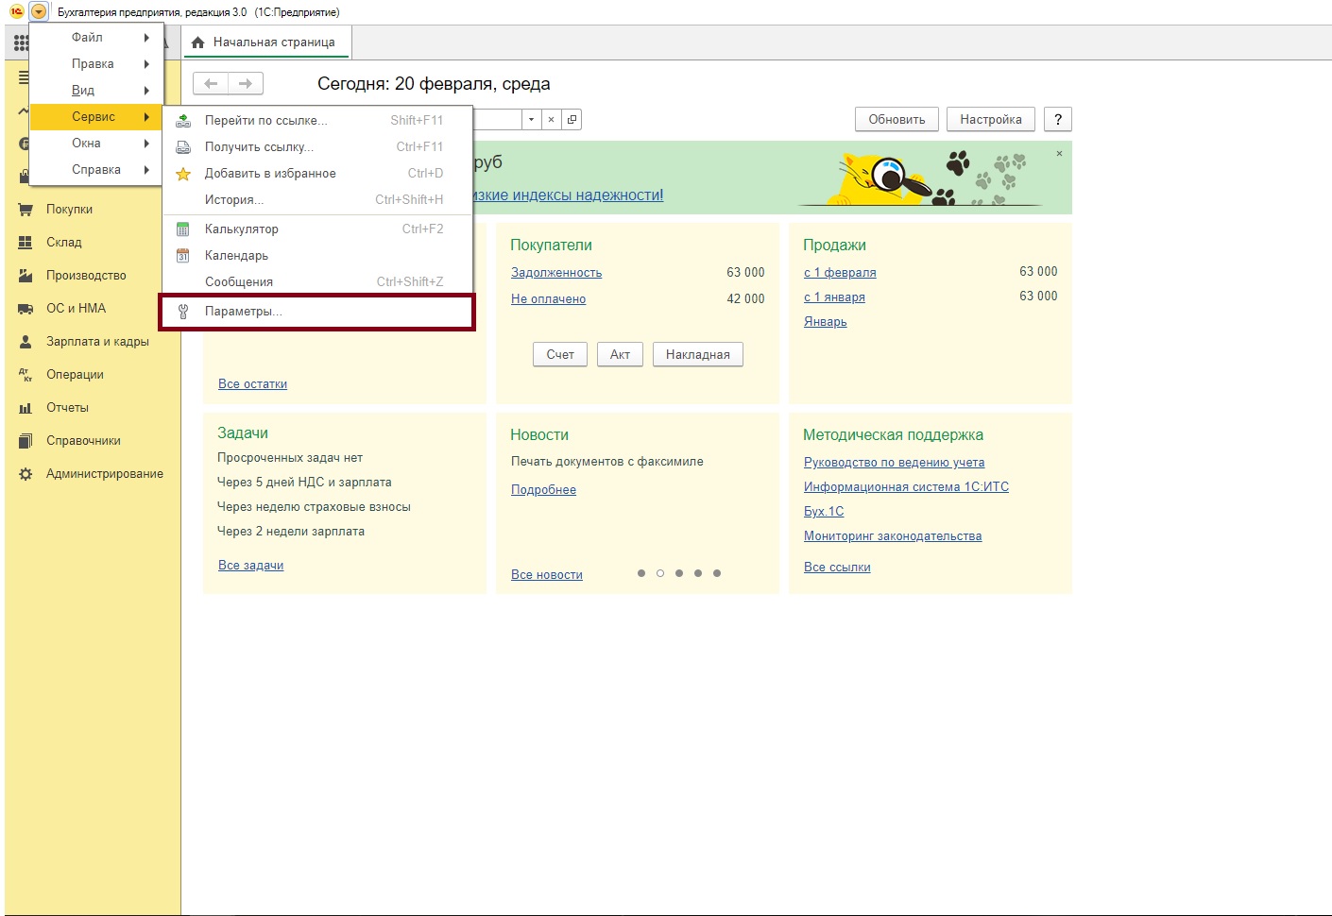Open the organization combo box dropdown arrow
Viewport: 1332px width, 916px height.
(531, 120)
